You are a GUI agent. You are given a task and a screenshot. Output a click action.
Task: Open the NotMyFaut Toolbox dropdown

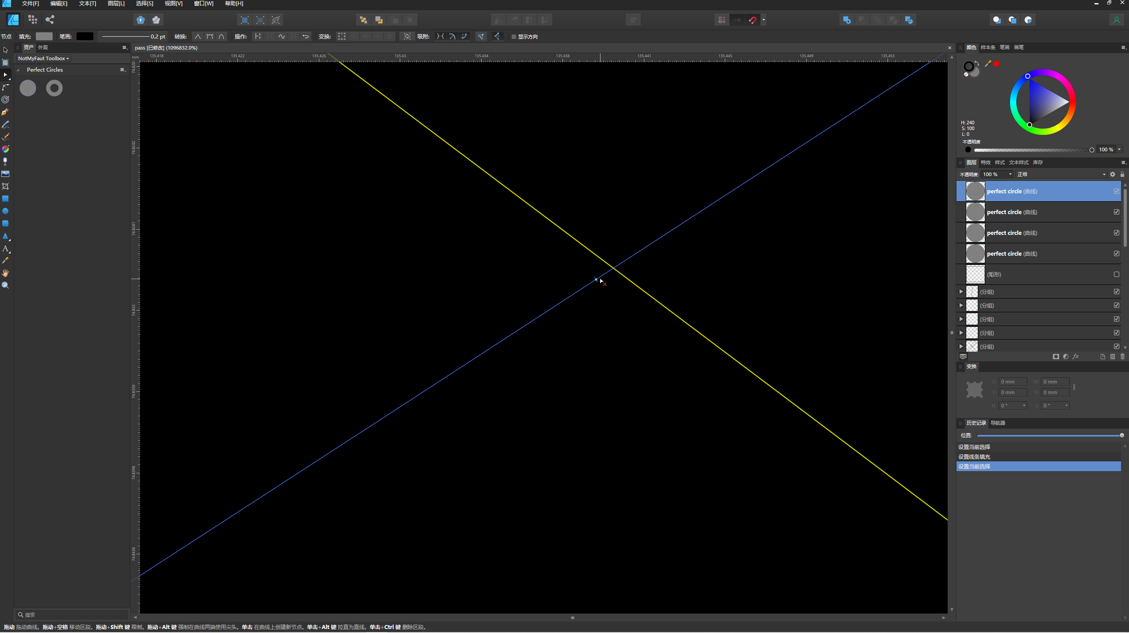tap(43, 58)
